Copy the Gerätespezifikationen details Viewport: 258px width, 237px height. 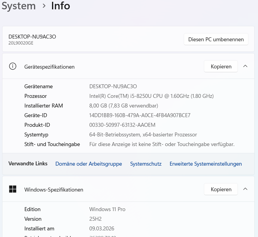pyautogui.click(x=221, y=66)
